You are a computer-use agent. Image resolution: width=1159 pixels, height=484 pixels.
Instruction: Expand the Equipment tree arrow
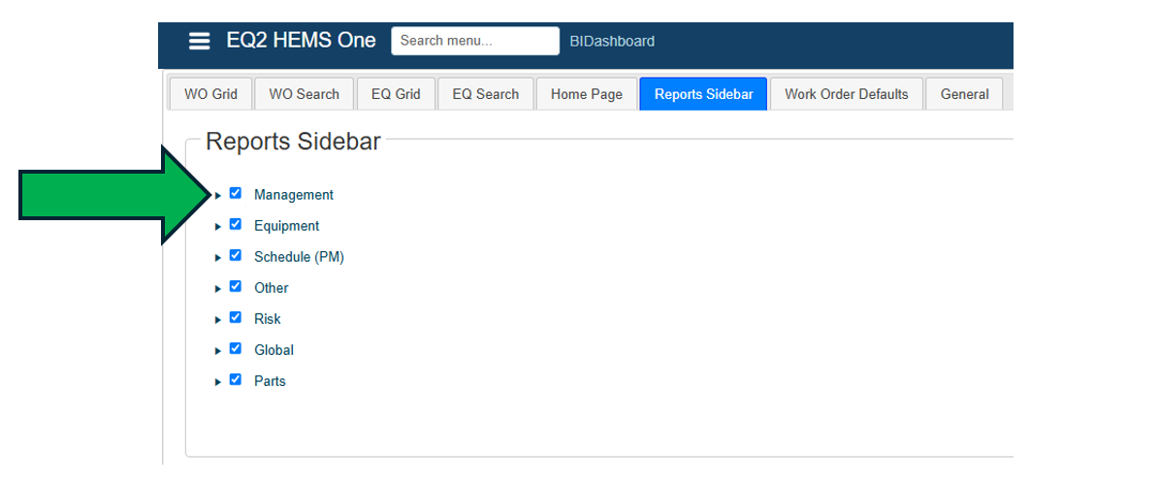pos(218,226)
